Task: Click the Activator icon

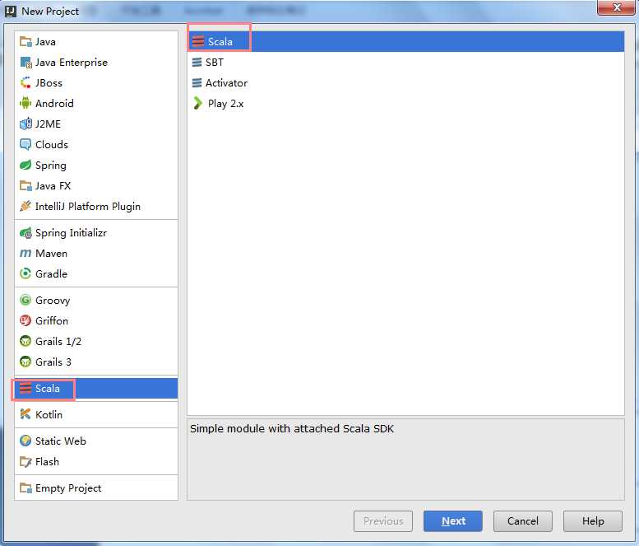Action: click(197, 83)
